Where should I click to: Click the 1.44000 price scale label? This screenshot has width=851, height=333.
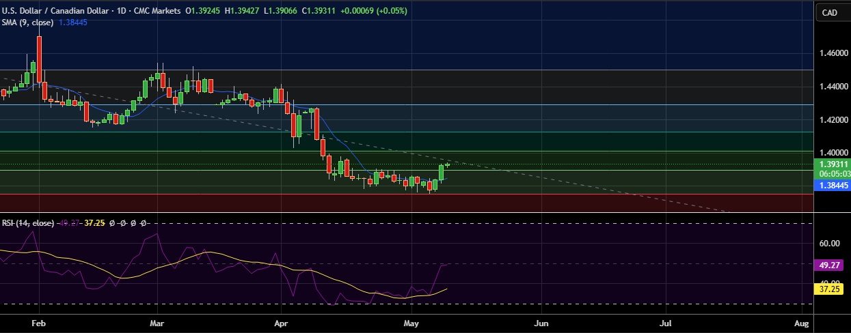833,87
